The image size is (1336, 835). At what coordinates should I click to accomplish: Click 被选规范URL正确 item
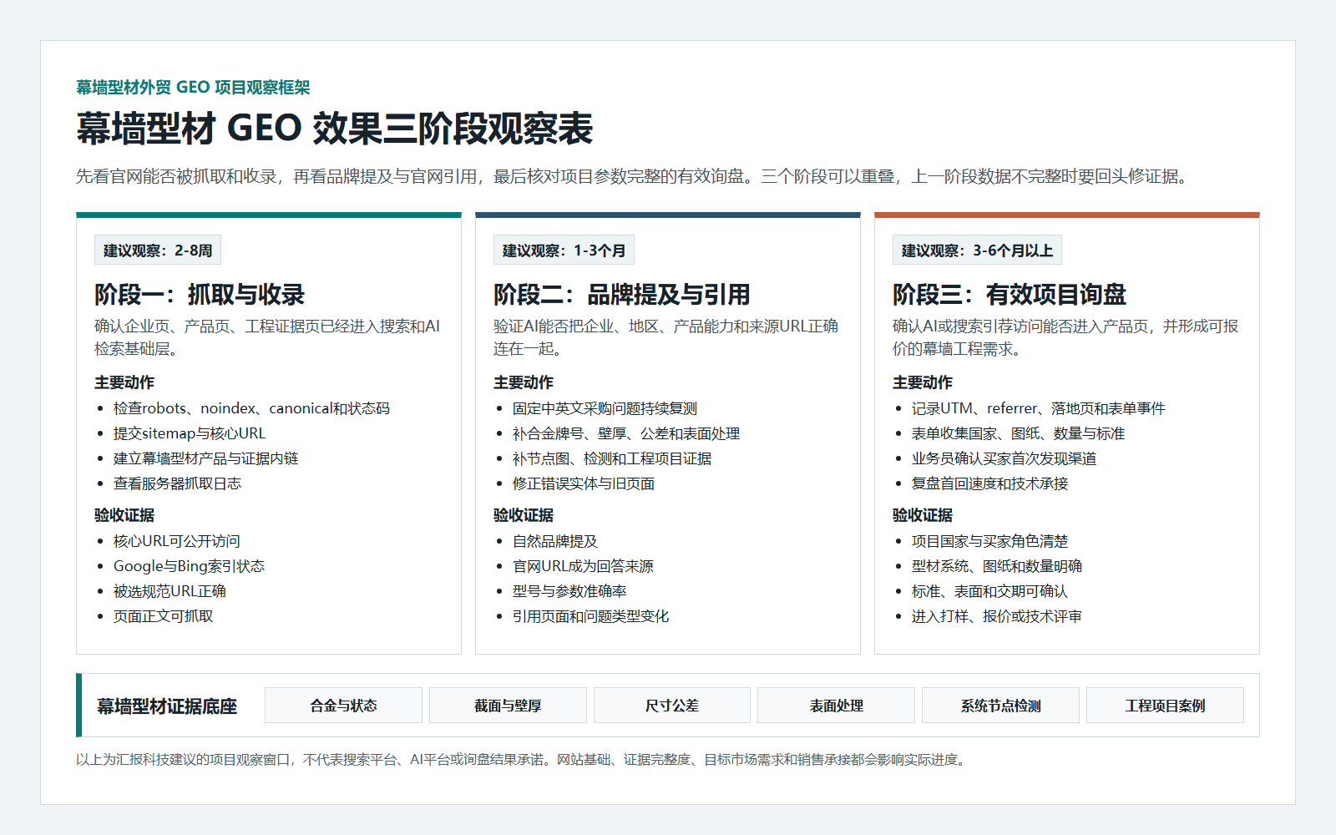[170, 591]
